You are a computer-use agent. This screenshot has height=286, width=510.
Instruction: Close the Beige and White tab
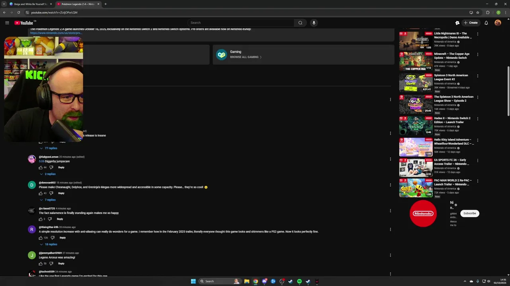pos(51,4)
